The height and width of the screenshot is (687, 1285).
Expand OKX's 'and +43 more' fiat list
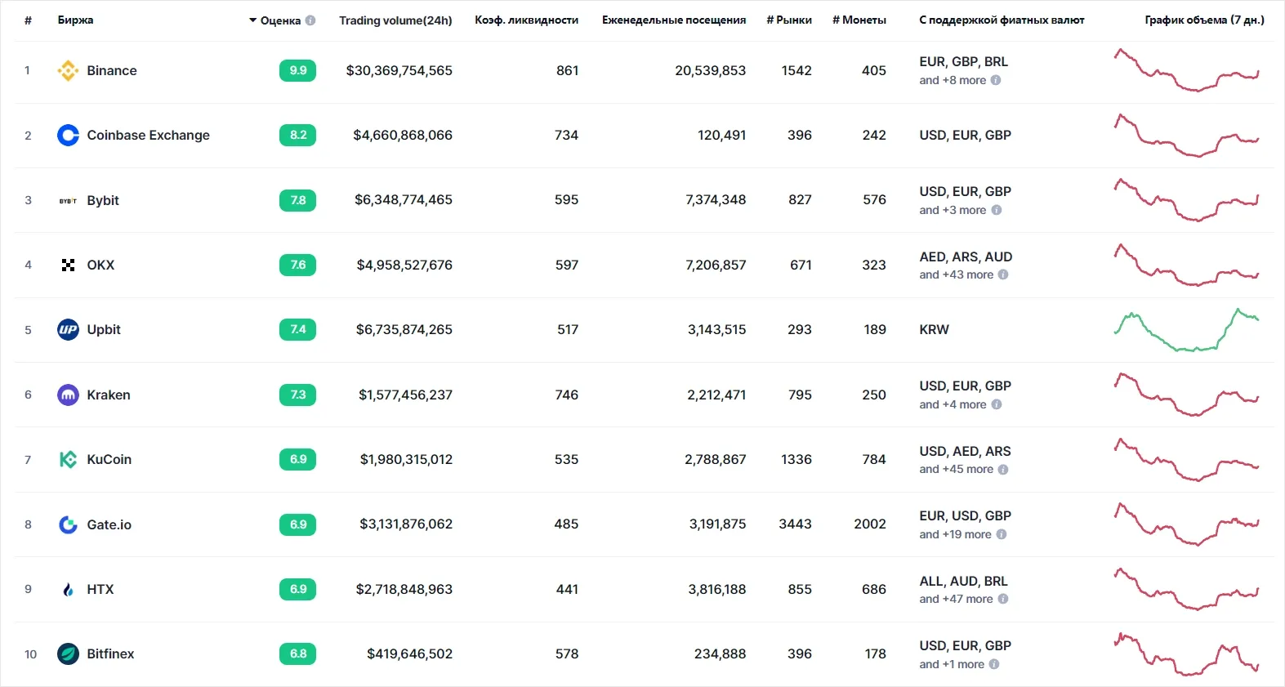[957, 274]
